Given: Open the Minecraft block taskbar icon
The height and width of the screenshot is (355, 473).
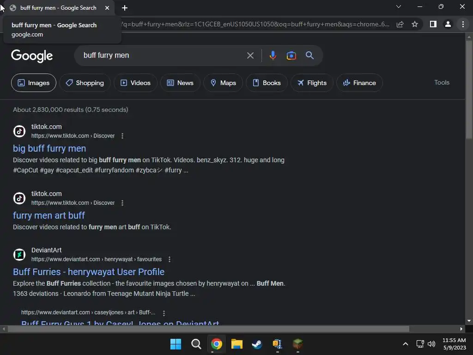Looking at the screenshot, I should point(298,344).
